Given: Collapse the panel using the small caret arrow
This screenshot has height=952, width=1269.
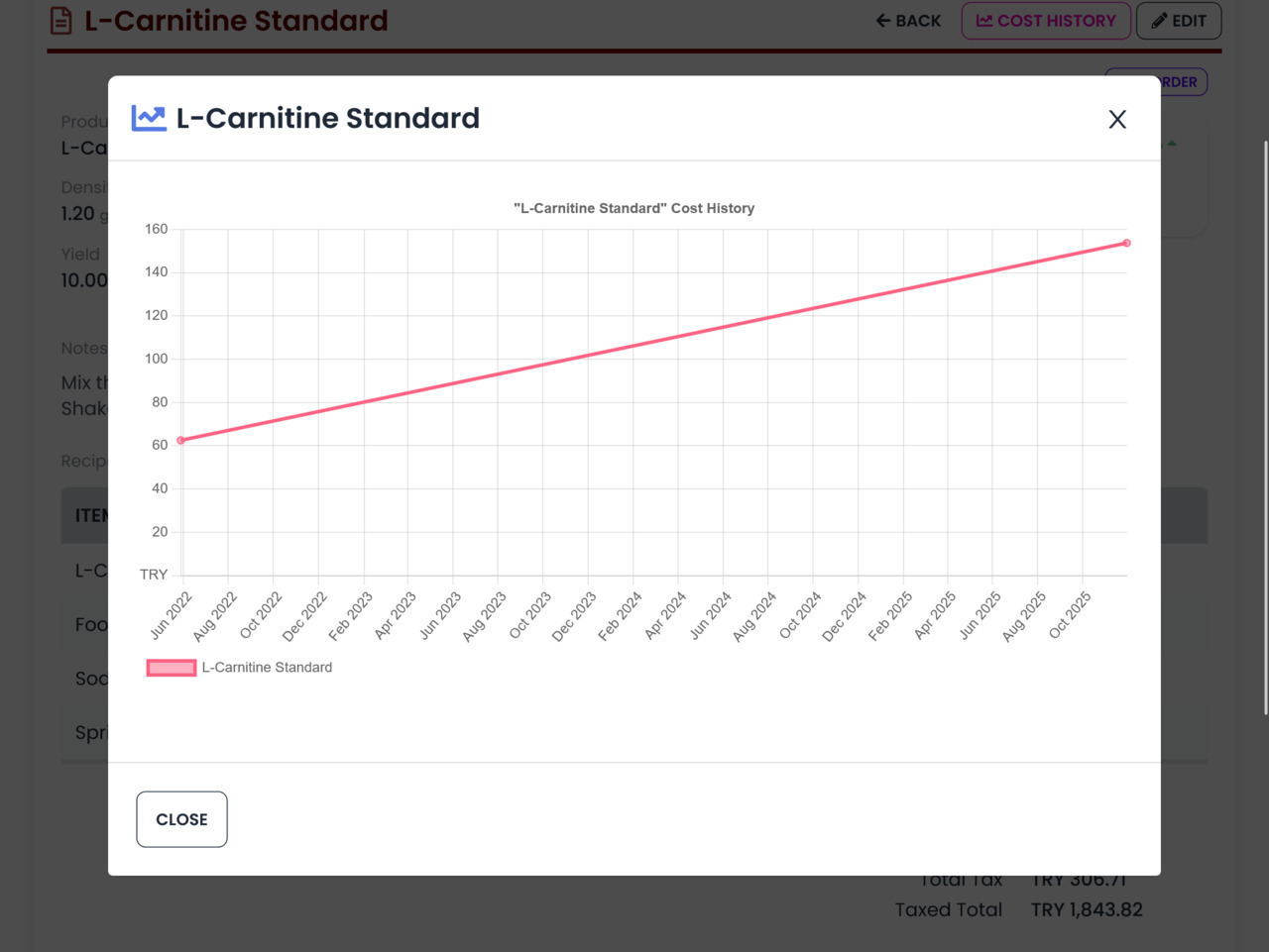Looking at the screenshot, I should [x=1172, y=144].
